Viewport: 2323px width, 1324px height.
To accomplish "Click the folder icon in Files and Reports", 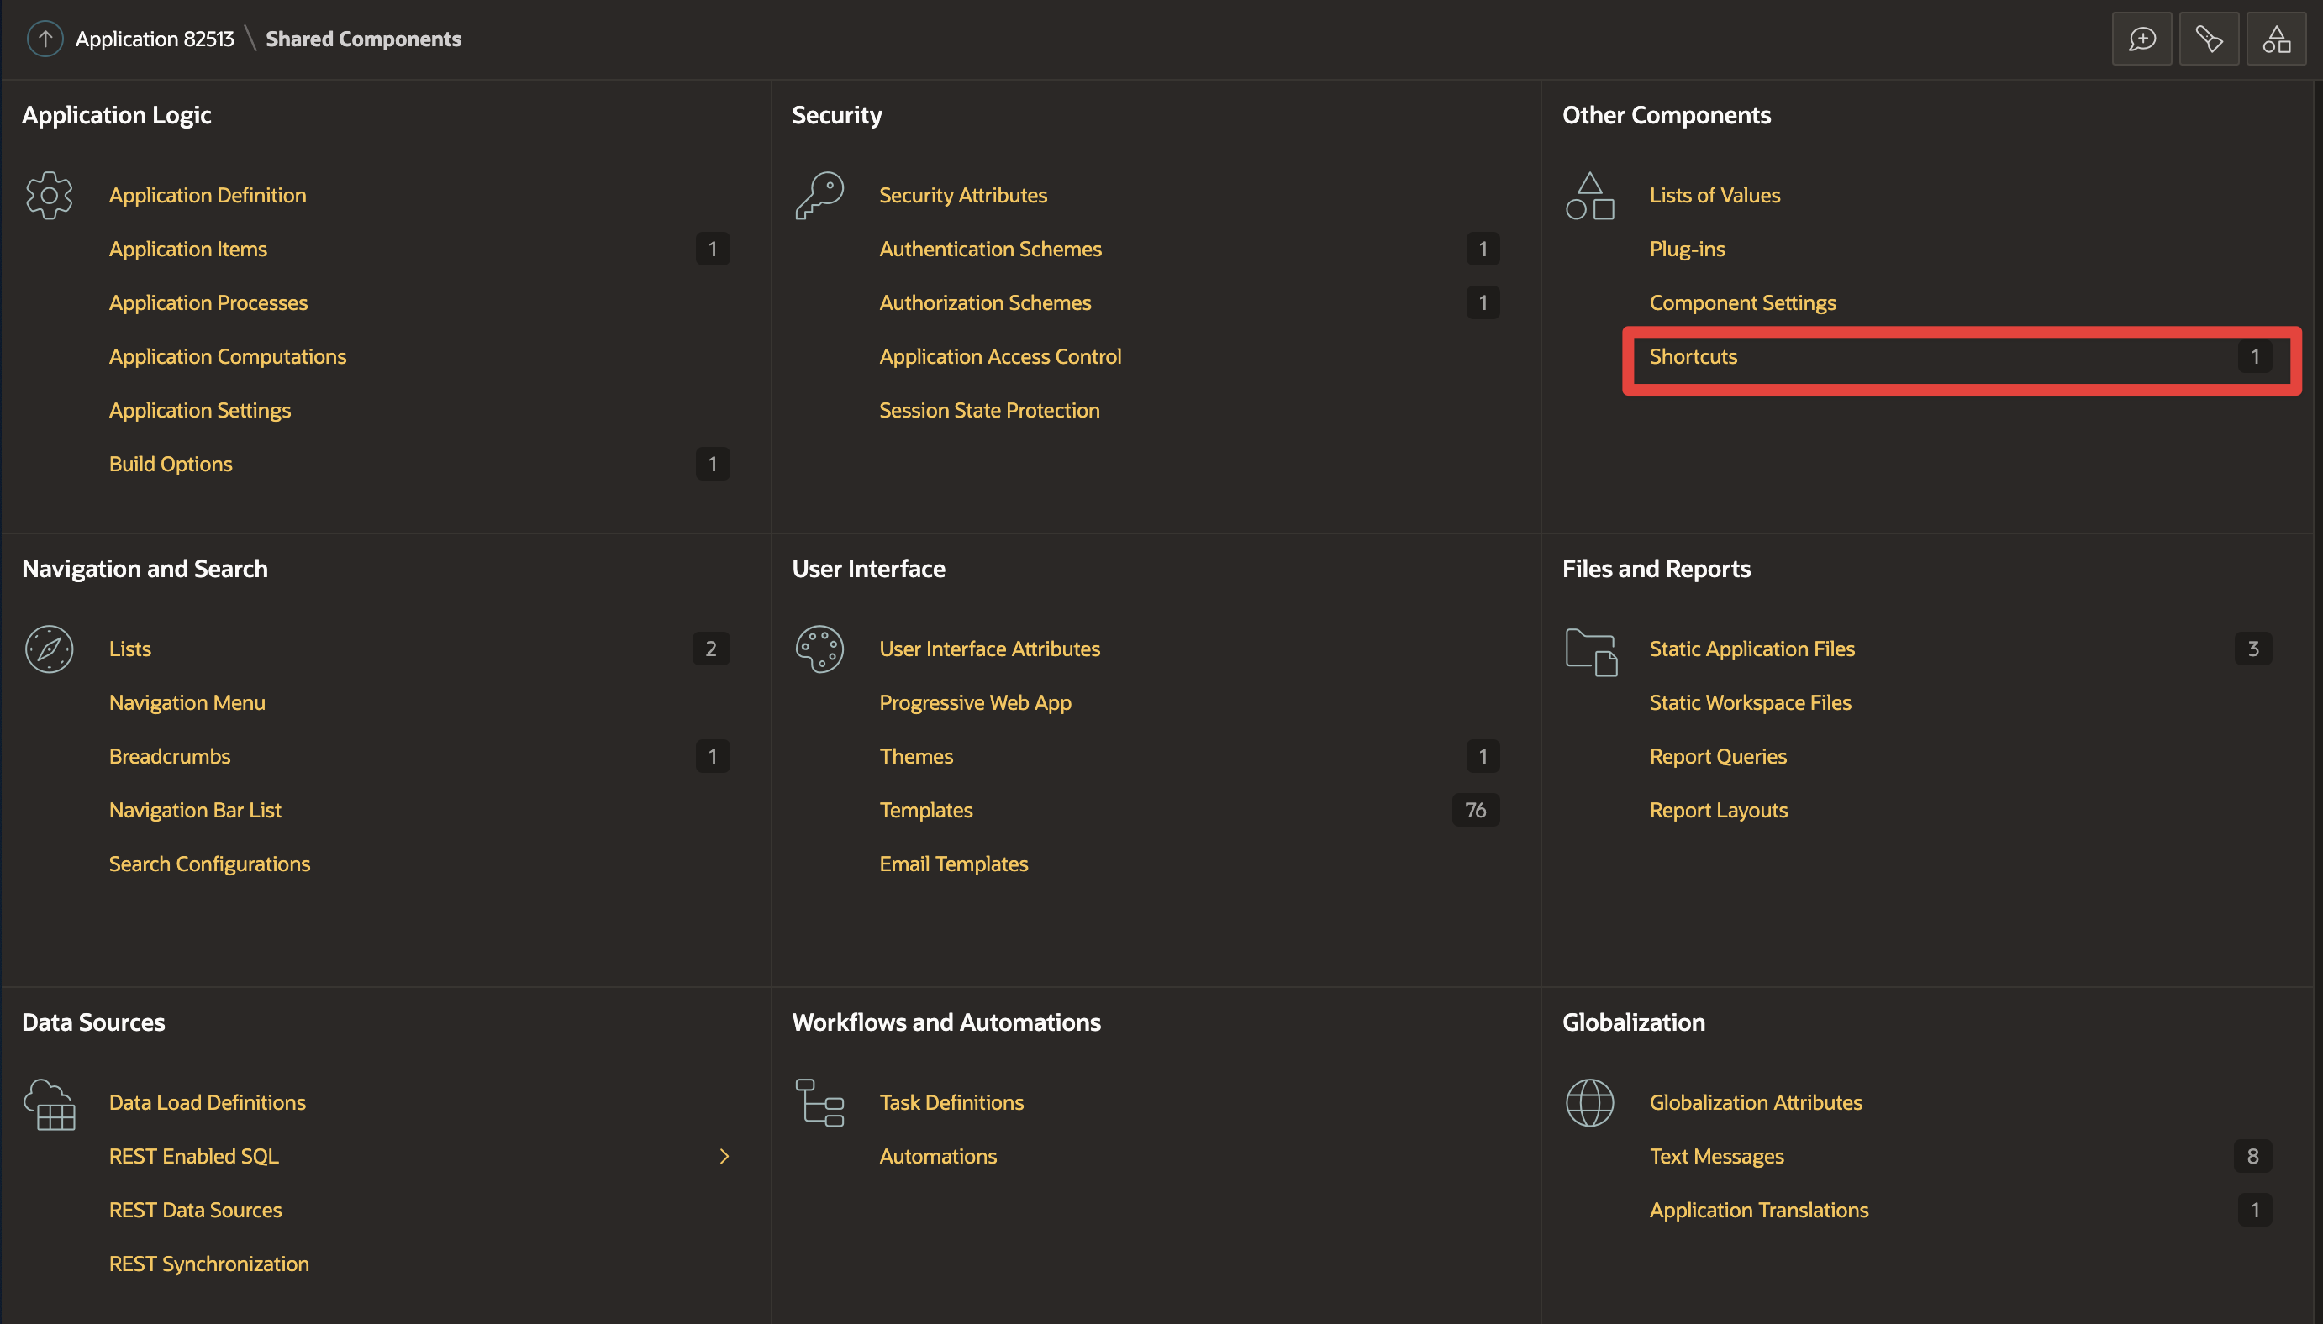I will [1591, 652].
